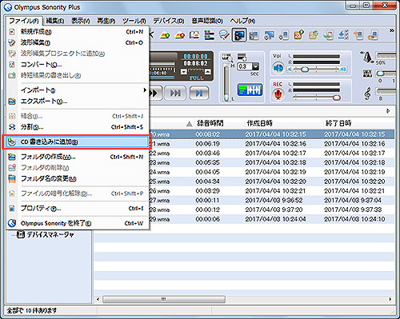Click device icon with green arrow

329,35
